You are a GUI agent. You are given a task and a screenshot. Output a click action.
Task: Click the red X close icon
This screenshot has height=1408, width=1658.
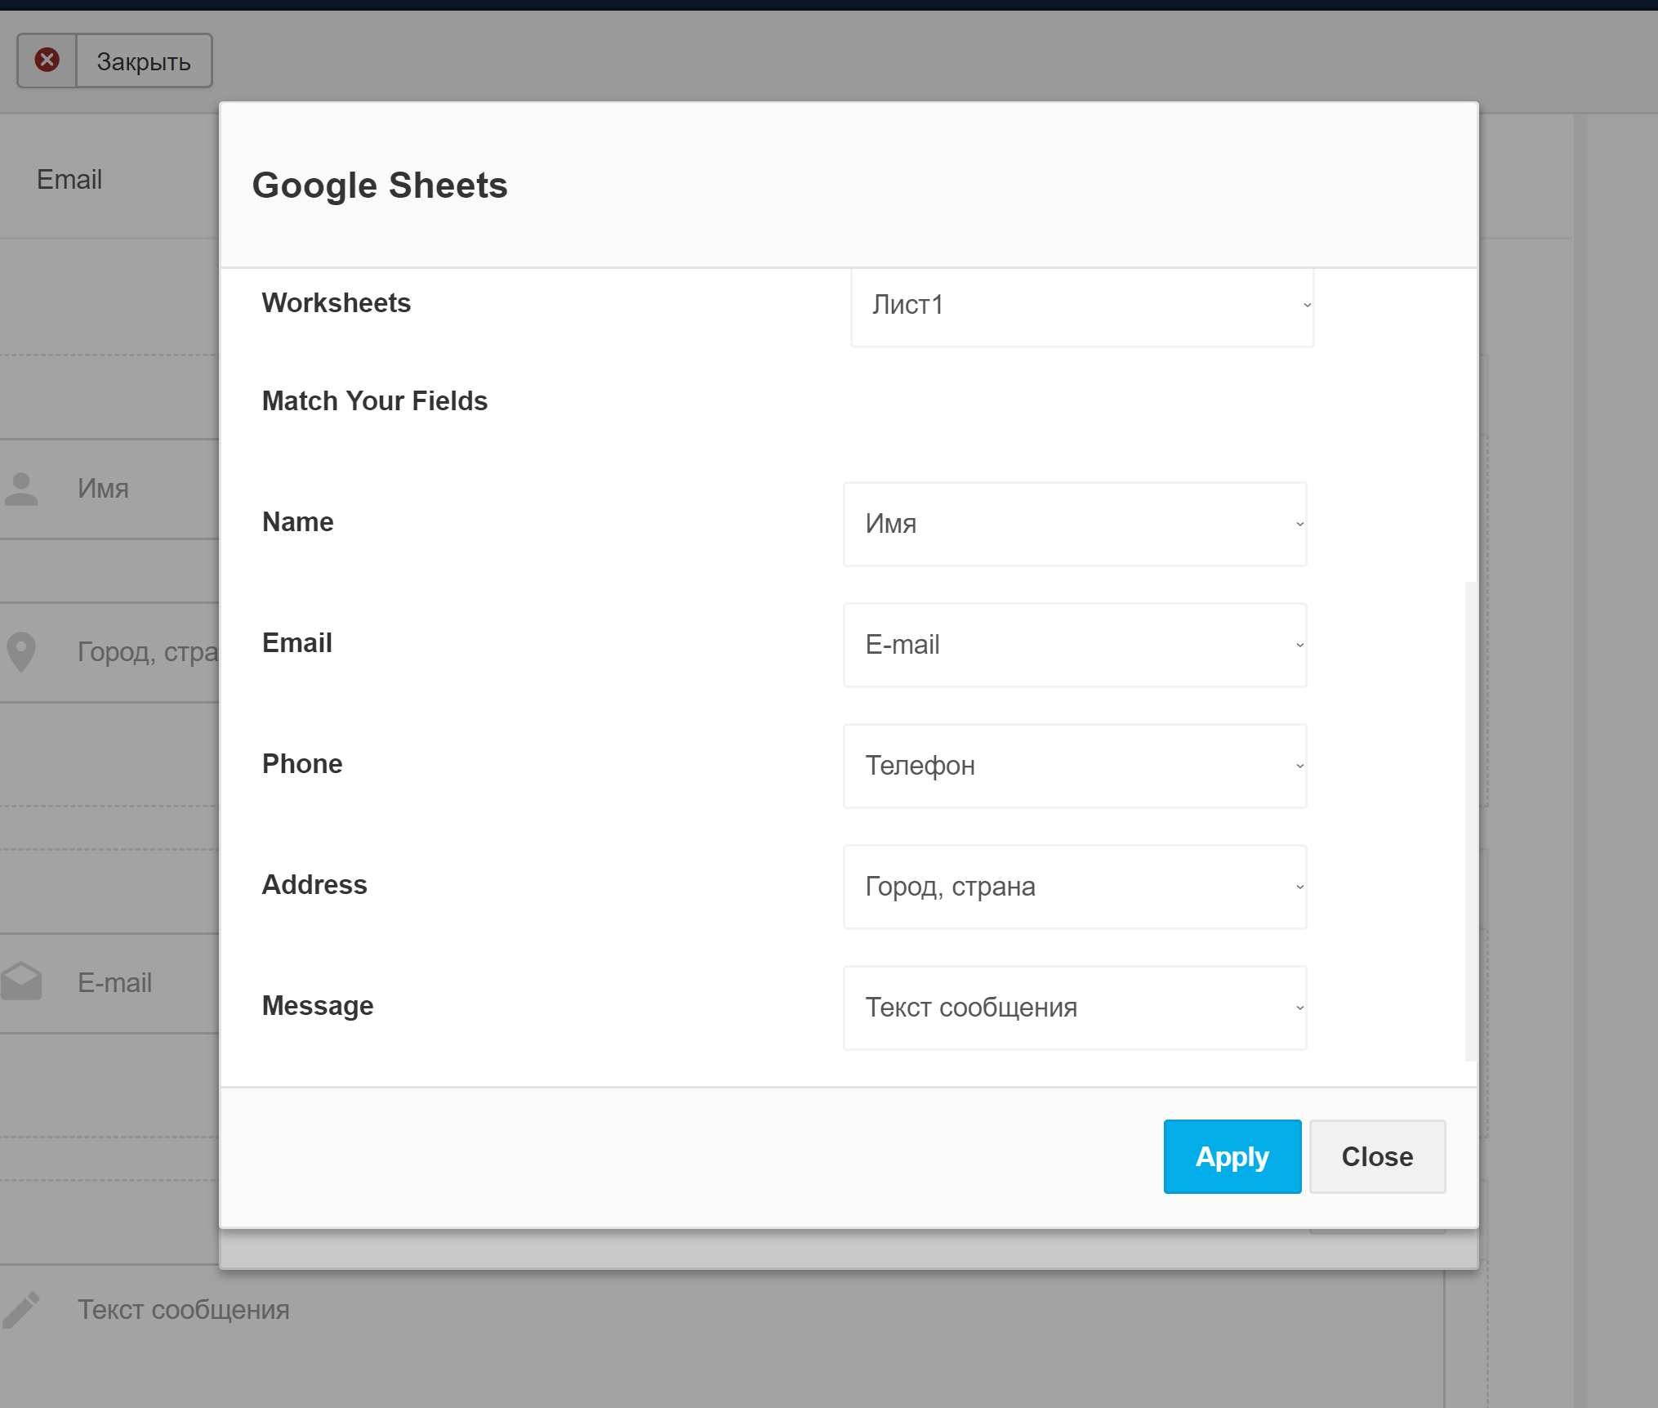[47, 60]
